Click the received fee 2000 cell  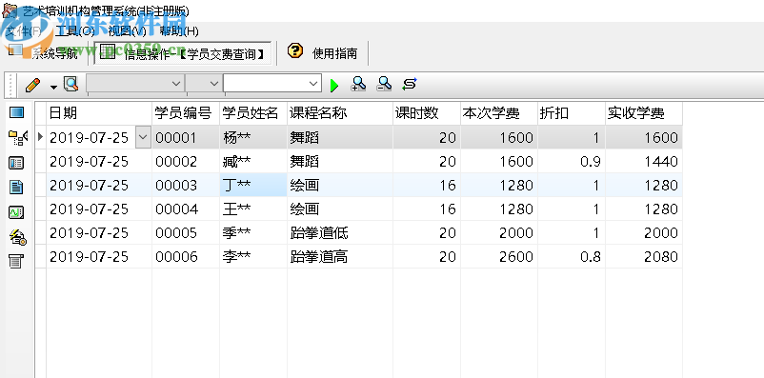[x=644, y=233]
